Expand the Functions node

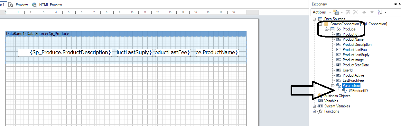point(314,111)
